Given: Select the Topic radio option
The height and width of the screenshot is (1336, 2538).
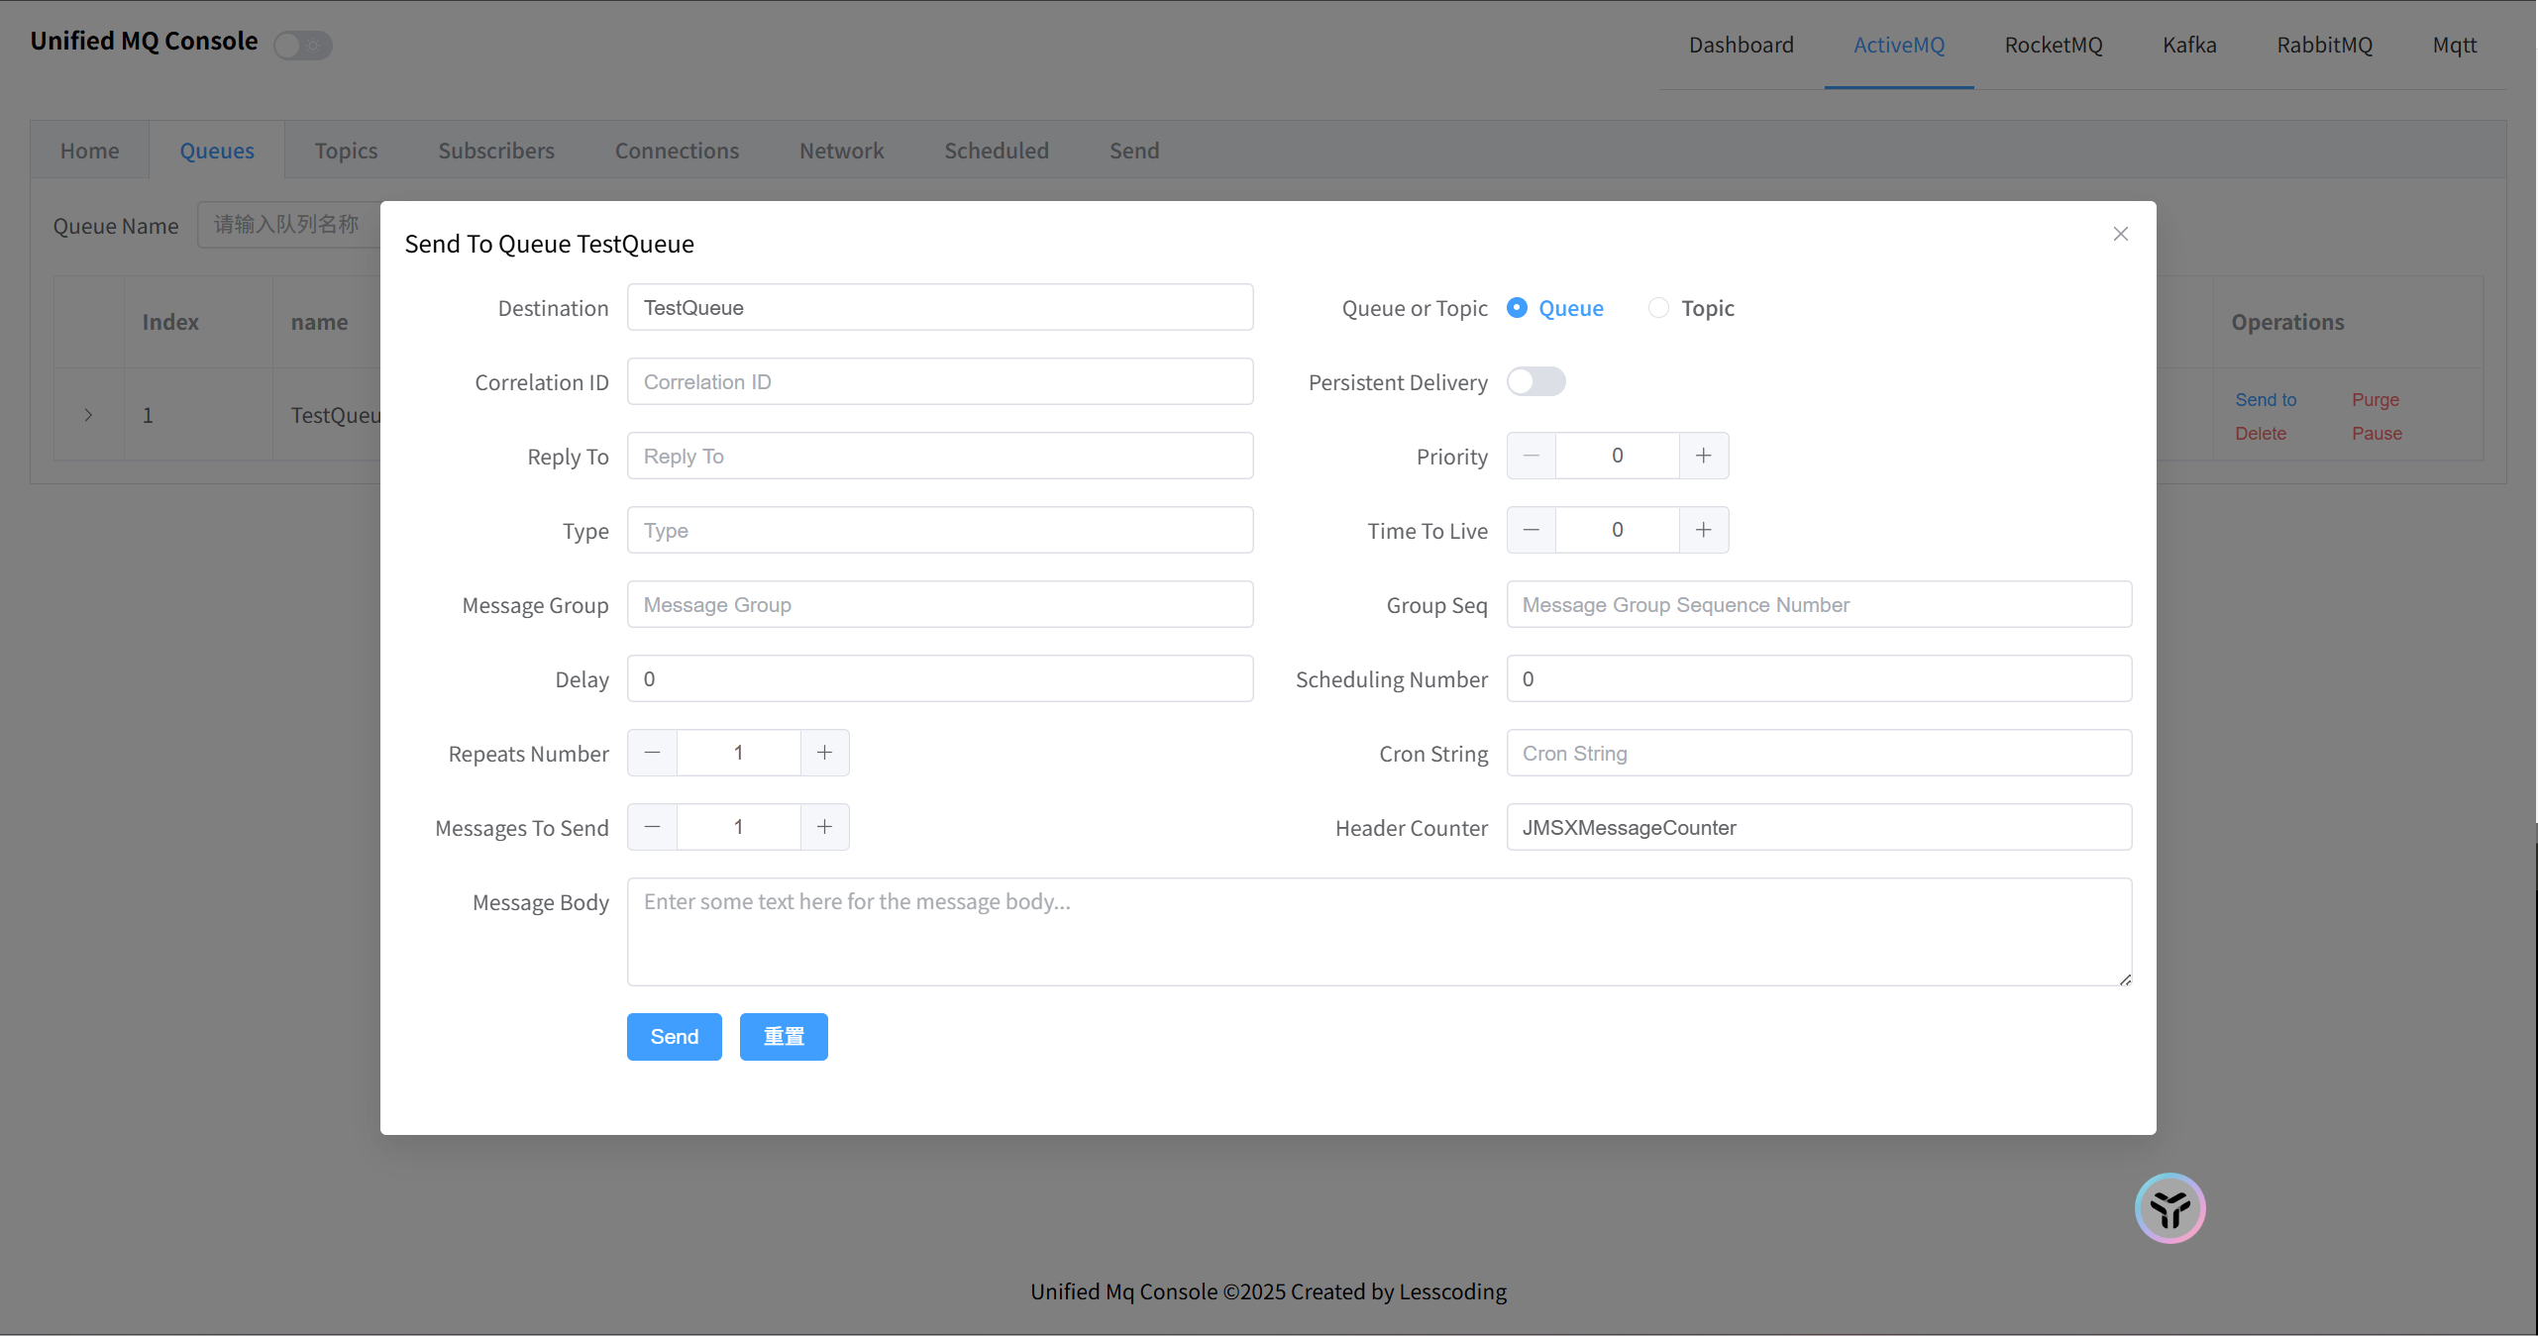Looking at the screenshot, I should (x=1658, y=308).
